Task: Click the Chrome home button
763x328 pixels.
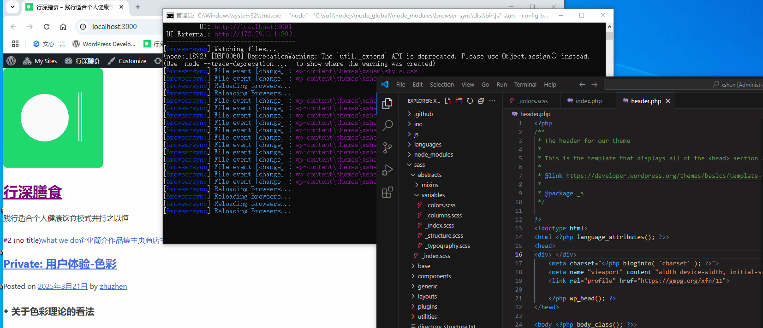Action: click(x=63, y=27)
